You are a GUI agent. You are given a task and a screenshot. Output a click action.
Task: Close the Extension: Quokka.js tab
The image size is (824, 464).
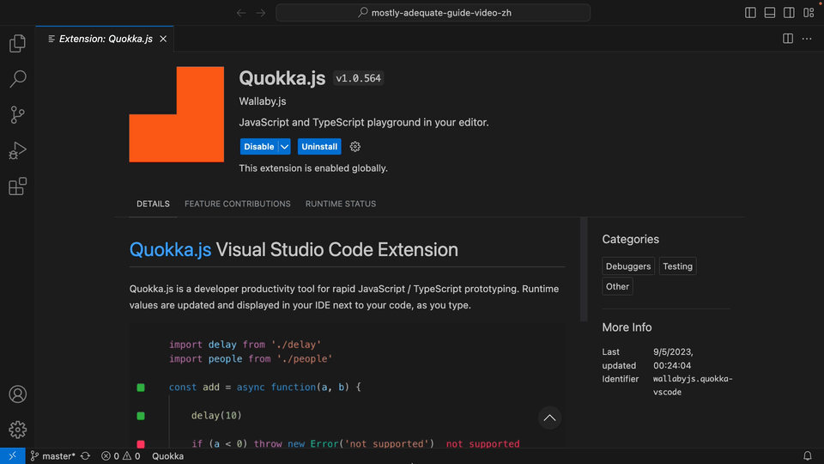[x=163, y=39]
